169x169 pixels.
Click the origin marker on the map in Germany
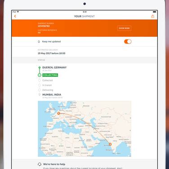click(59, 113)
